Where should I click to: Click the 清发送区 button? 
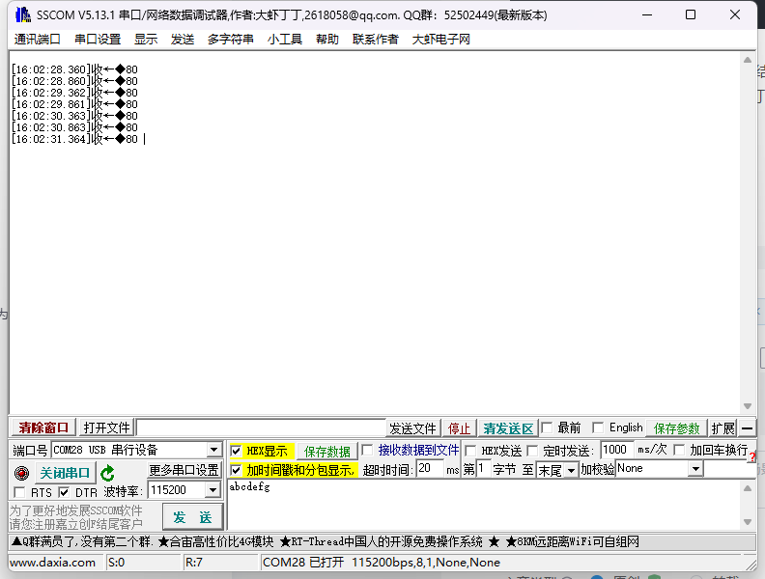click(508, 428)
